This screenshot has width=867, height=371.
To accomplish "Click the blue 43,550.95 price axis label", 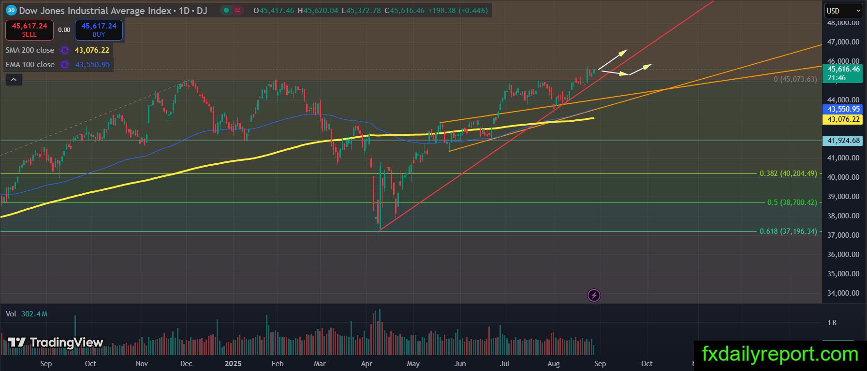I will pyautogui.click(x=843, y=109).
